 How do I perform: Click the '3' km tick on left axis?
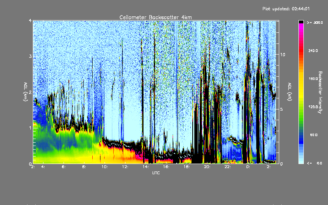coord(30,56)
